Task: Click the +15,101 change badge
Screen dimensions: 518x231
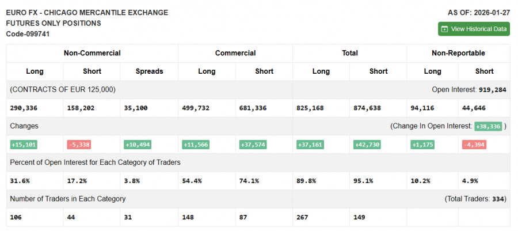Action: pyautogui.click(x=24, y=145)
